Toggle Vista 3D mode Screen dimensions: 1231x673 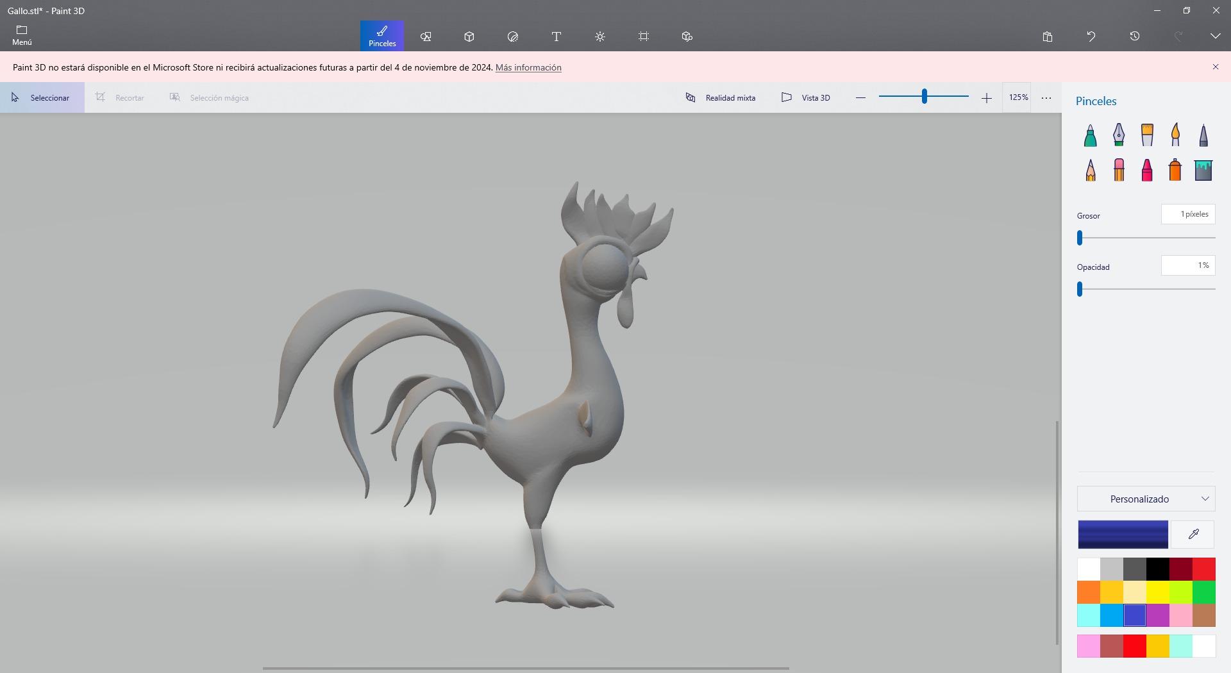tap(806, 97)
